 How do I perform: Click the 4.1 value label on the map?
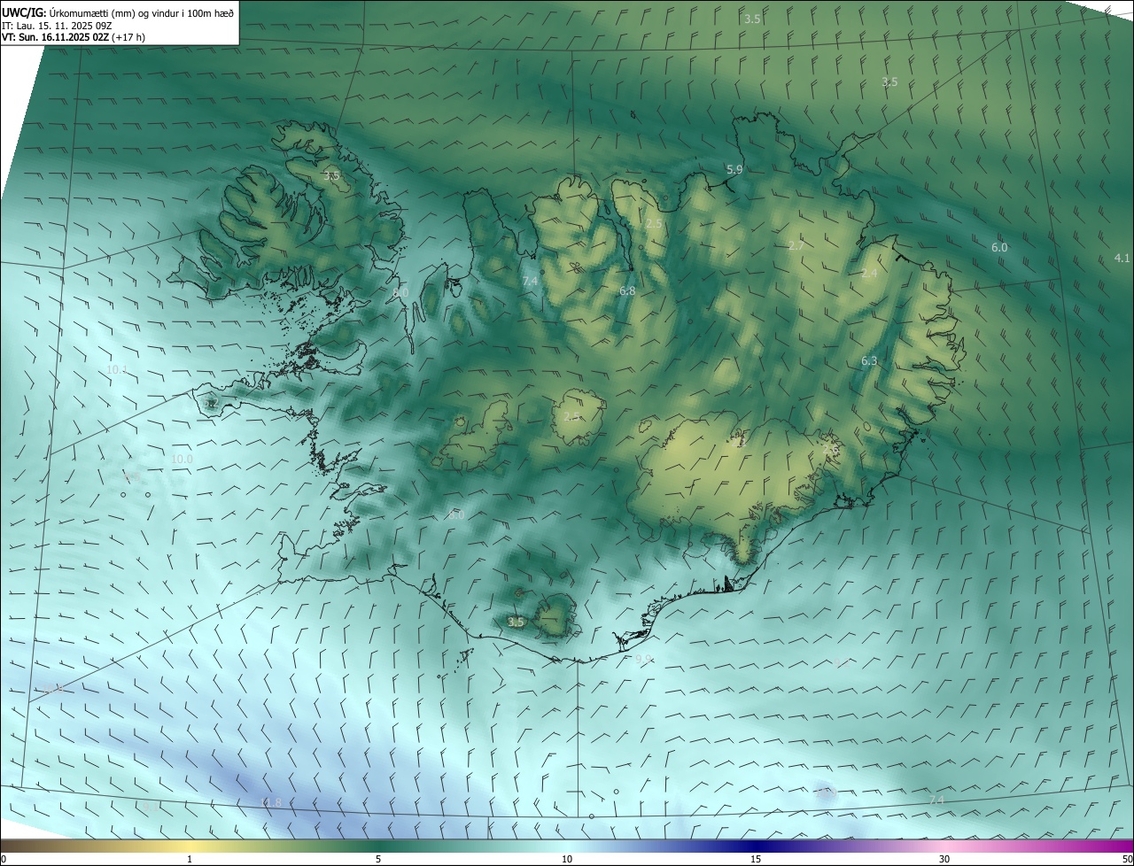click(x=1122, y=258)
